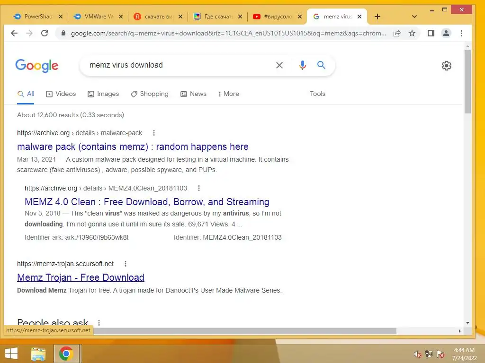Open the network tray icon
485x363 pixels.
click(x=429, y=354)
